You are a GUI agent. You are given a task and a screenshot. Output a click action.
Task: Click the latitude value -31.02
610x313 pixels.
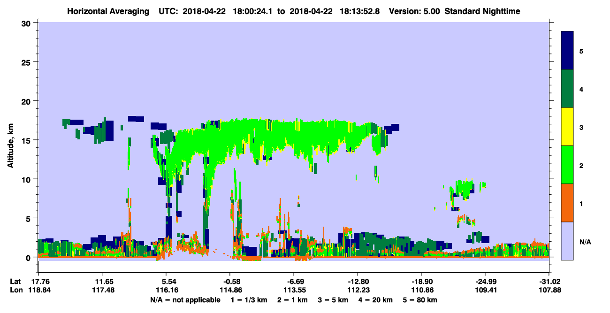tap(549, 282)
